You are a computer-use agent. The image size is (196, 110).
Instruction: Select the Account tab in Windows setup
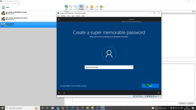pos(131,20)
